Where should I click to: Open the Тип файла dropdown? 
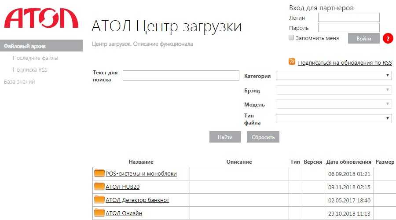[334, 118]
